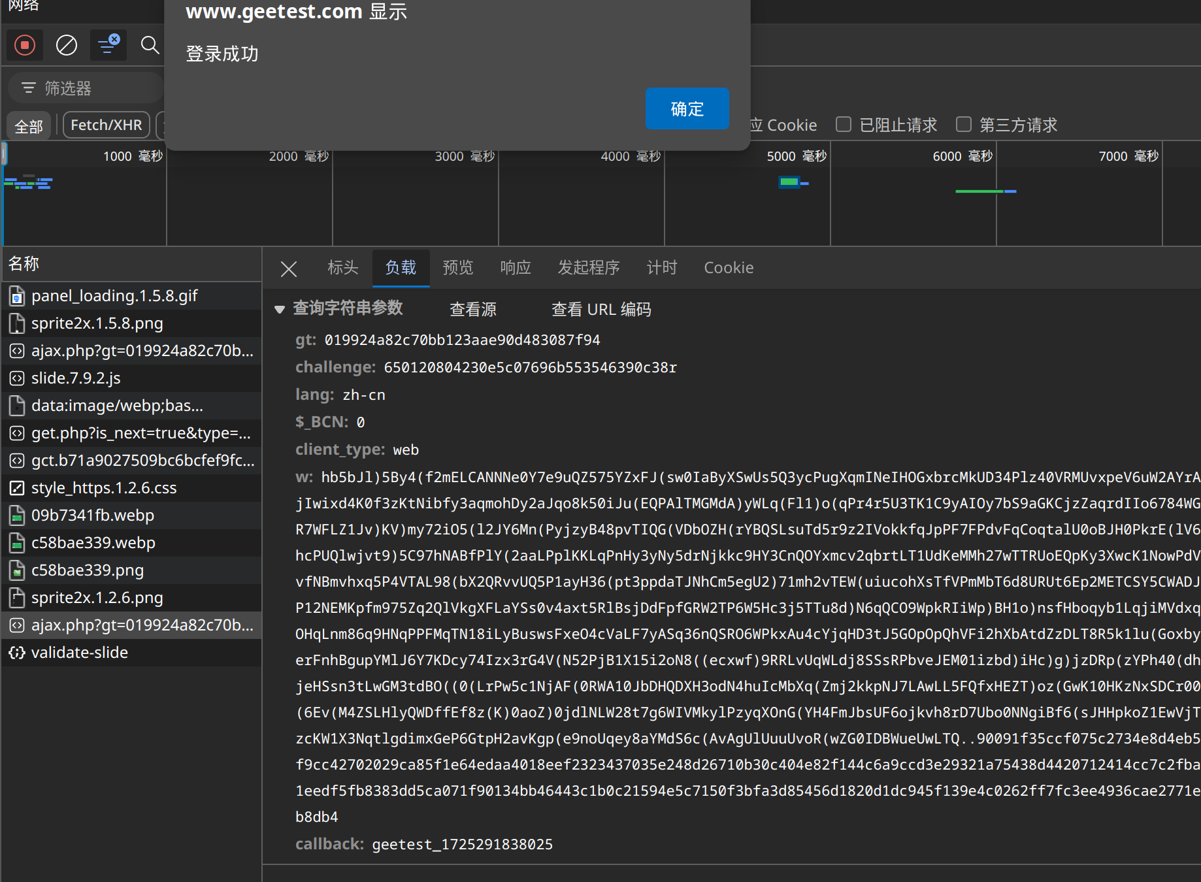Switch to the 响应 tab
1201x882 pixels.
pos(516,268)
